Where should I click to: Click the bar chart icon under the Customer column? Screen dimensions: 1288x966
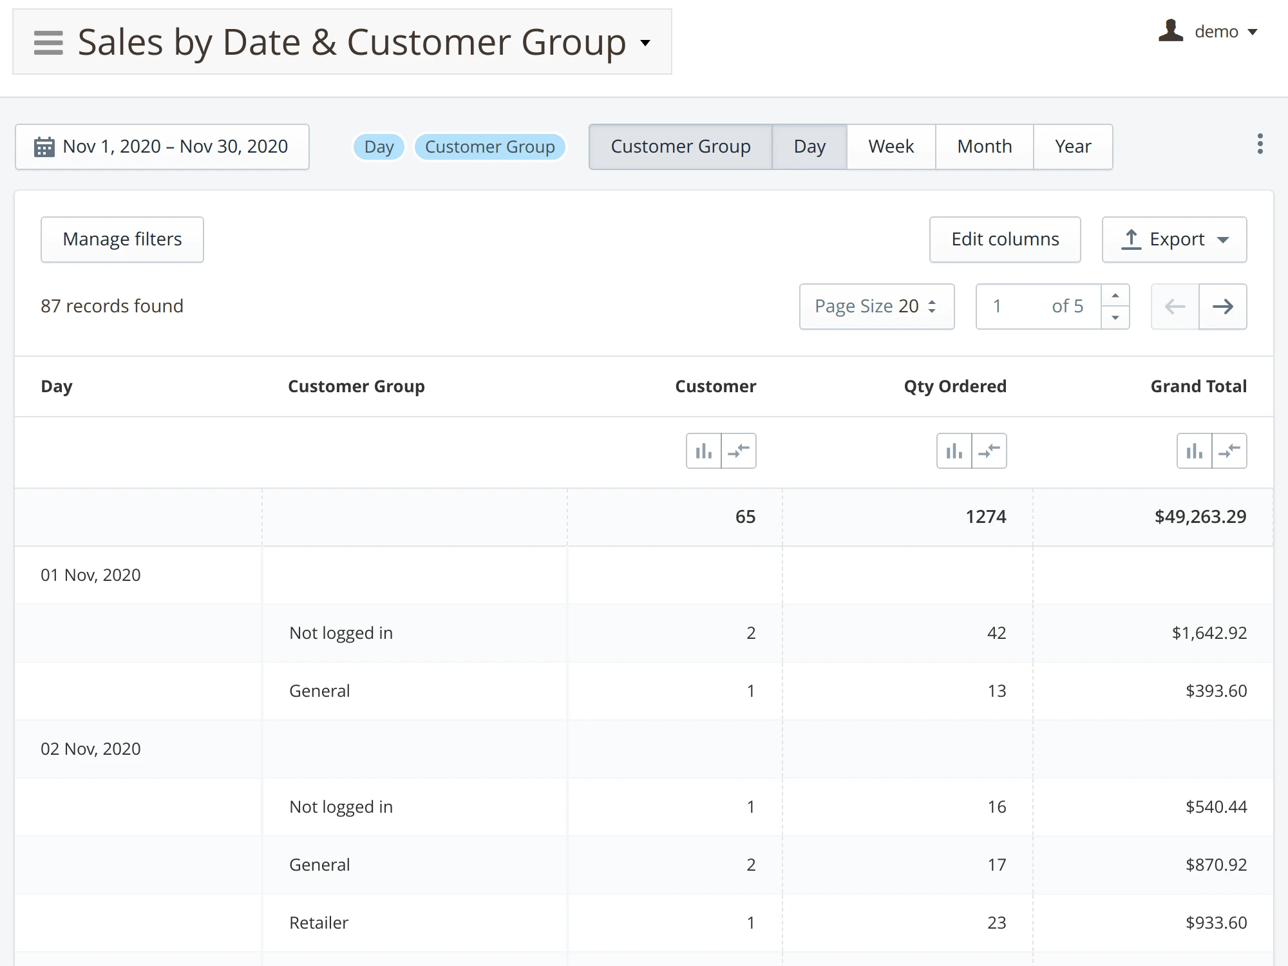[703, 451]
